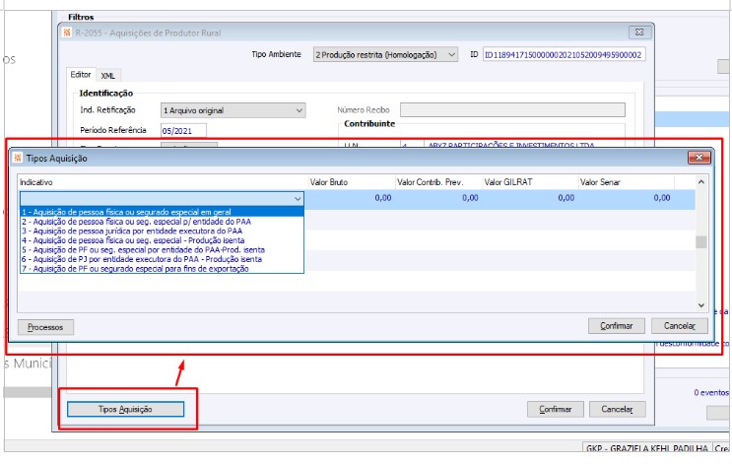
Task: Select option 7 - Aquisição para fins de exportação
Action: coord(162,269)
